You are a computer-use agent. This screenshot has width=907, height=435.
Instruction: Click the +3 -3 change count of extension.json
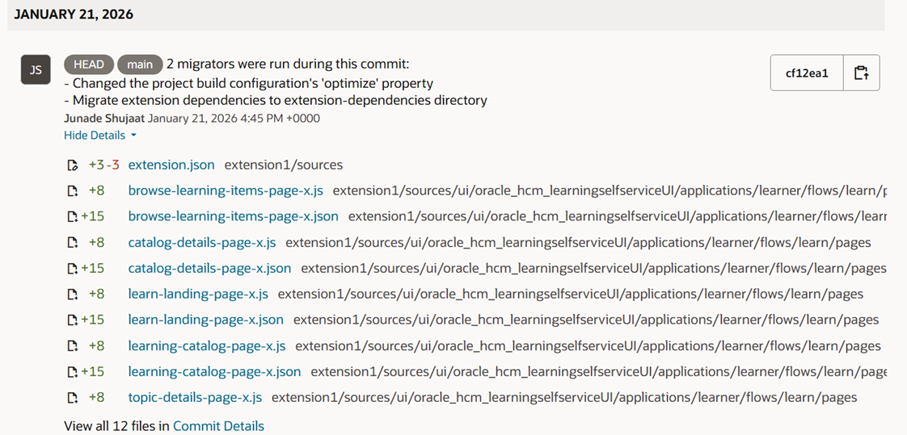[x=104, y=165]
